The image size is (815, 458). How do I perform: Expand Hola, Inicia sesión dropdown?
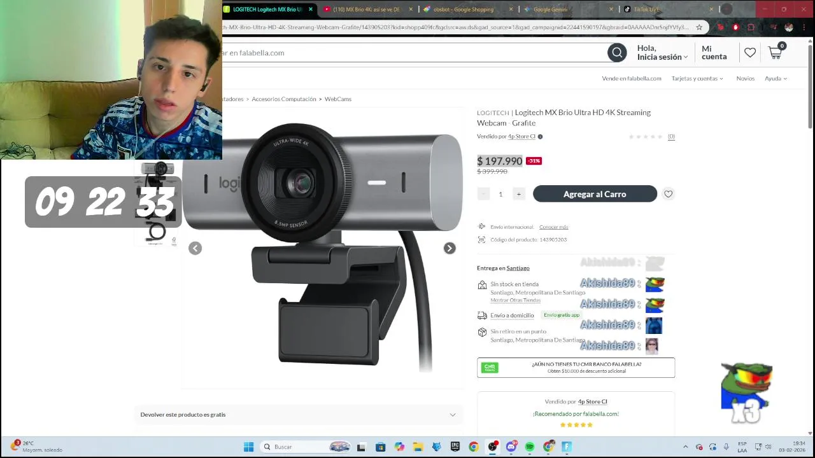coord(662,53)
